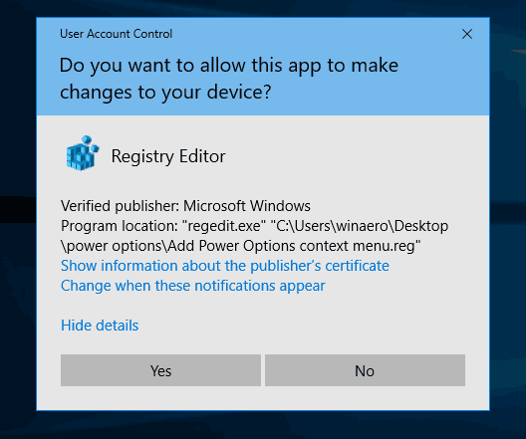This screenshot has width=526, height=439.
Task: Open Show information about the publisher's certificate
Action: [x=225, y=266]
